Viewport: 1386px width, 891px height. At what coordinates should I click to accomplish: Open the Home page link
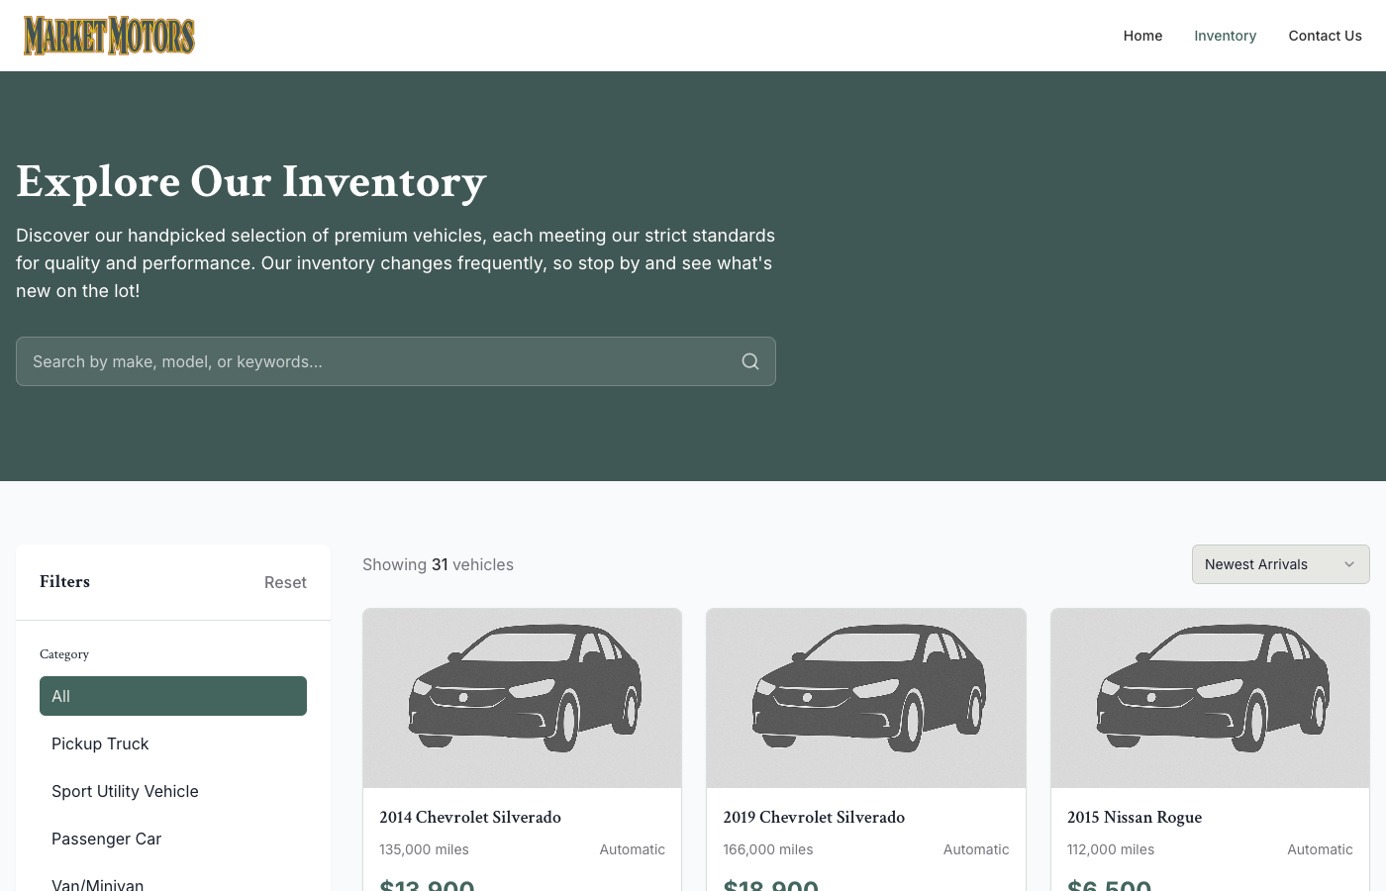click(1142, 36)
